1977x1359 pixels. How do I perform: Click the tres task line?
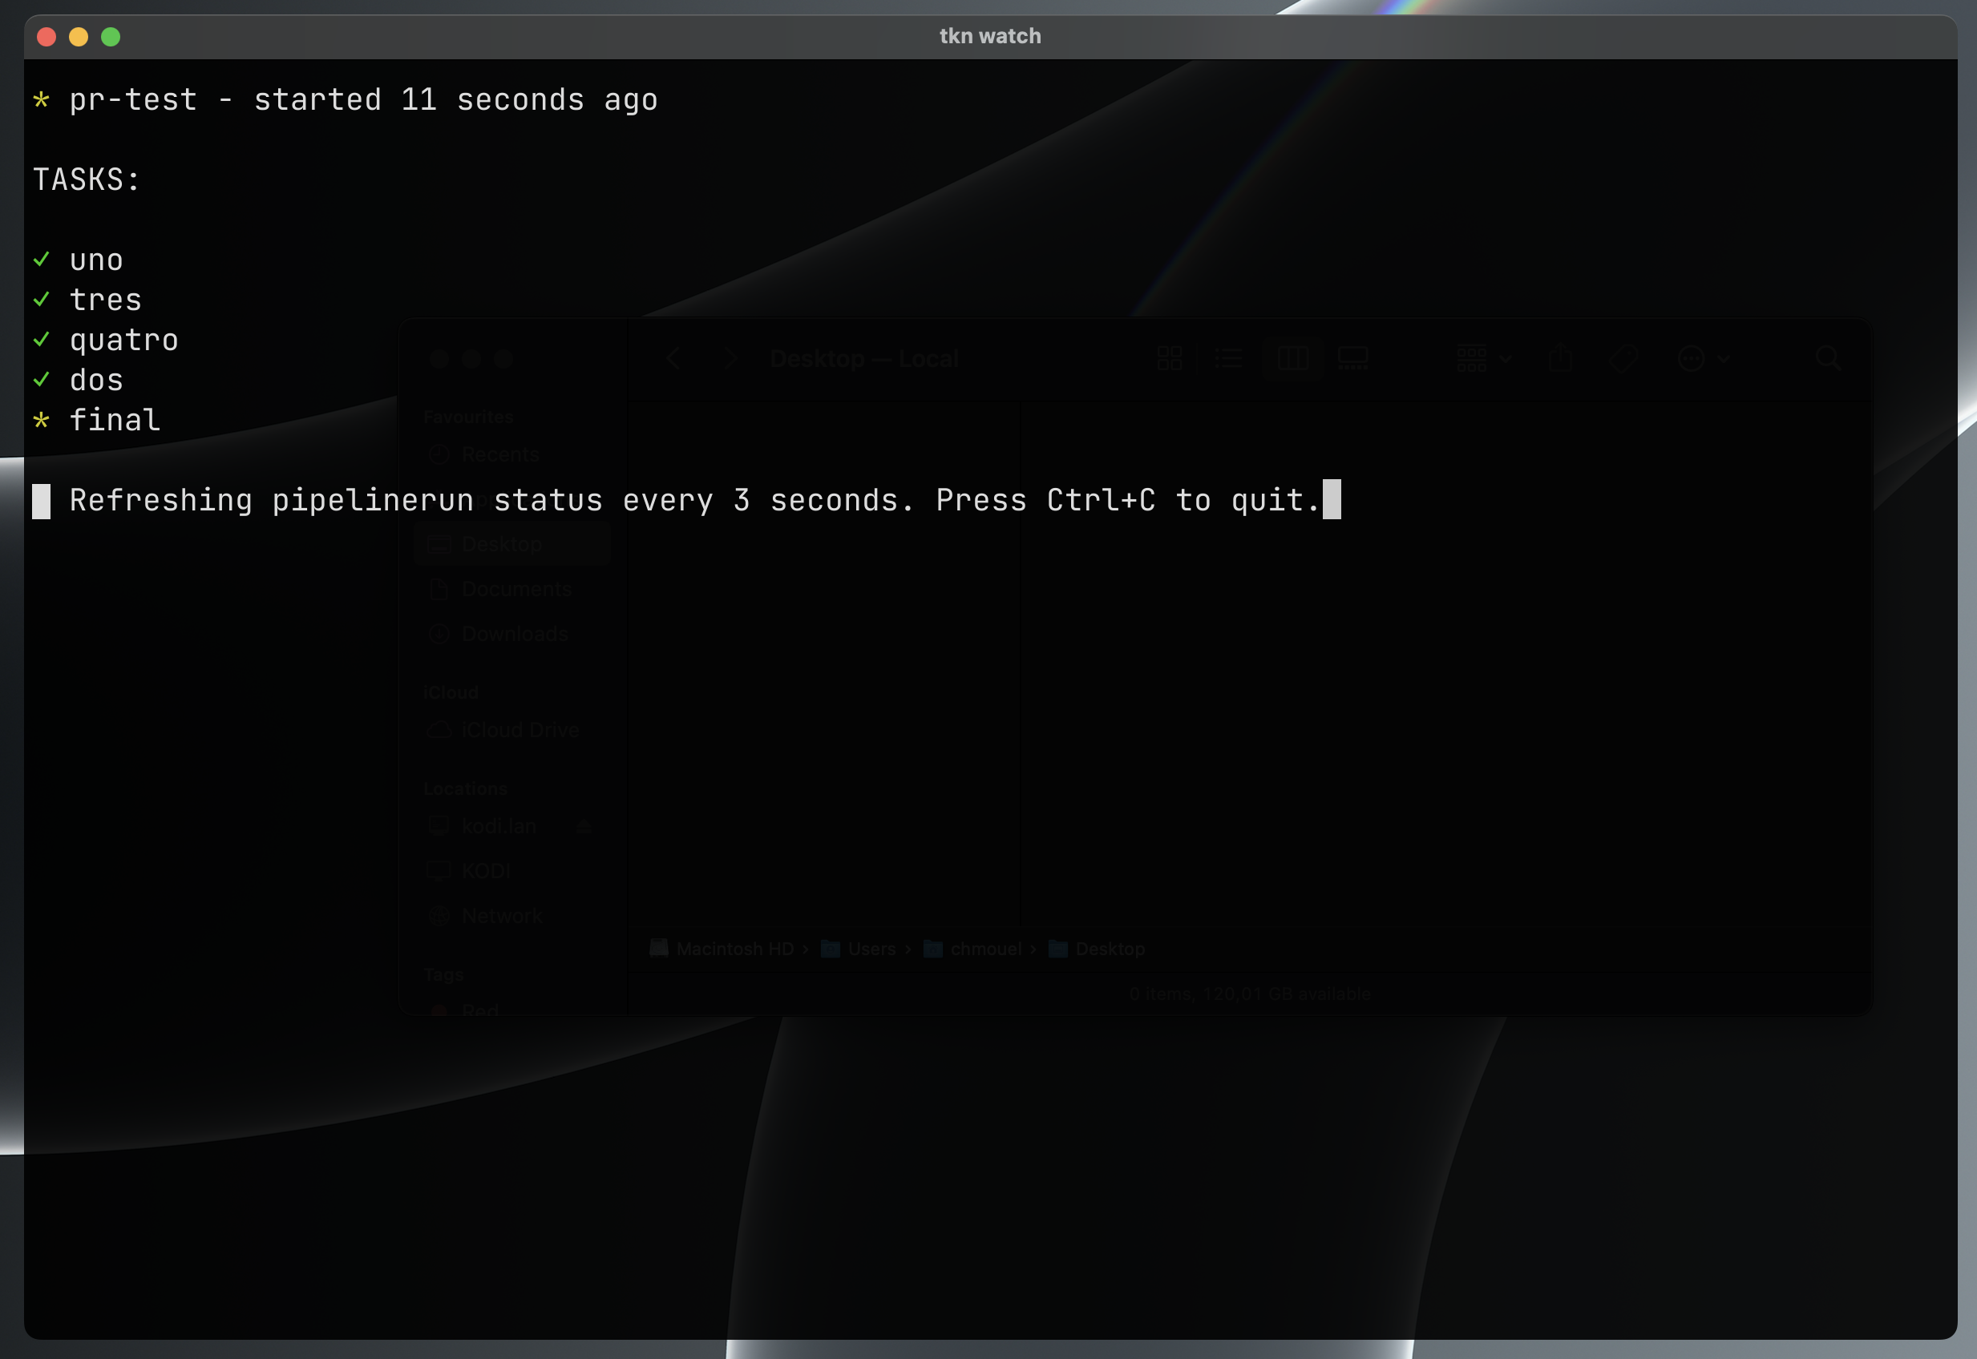pos(106,300)
